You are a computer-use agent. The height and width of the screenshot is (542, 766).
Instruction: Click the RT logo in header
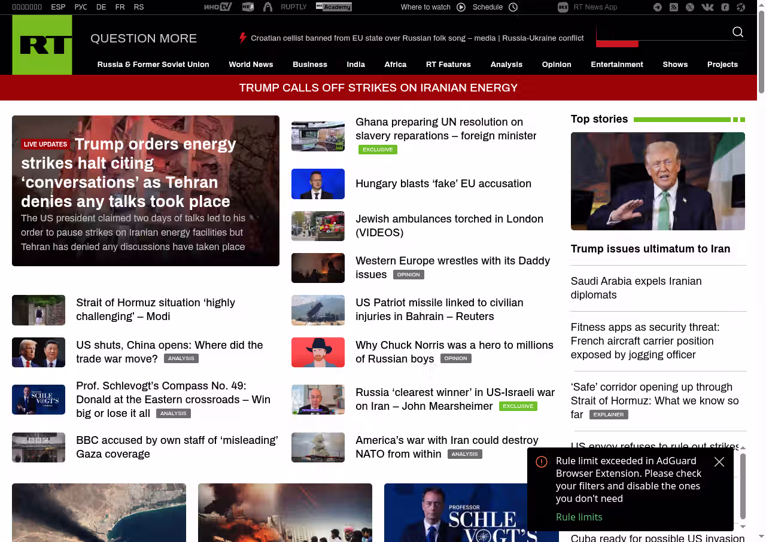point(42,45)
